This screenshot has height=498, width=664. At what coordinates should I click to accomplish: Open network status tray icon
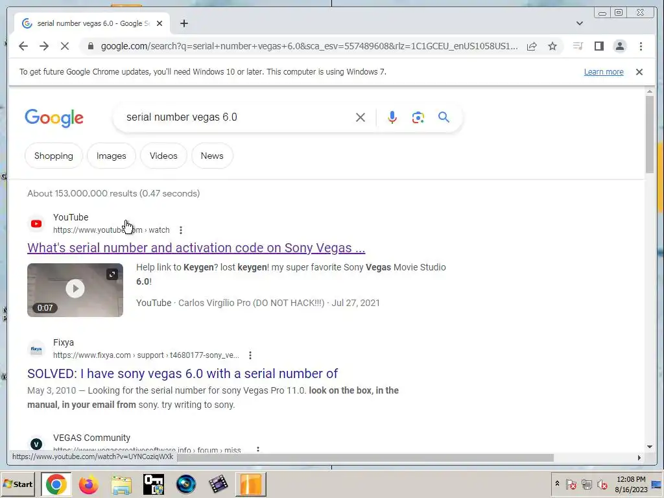pos(586,484)
